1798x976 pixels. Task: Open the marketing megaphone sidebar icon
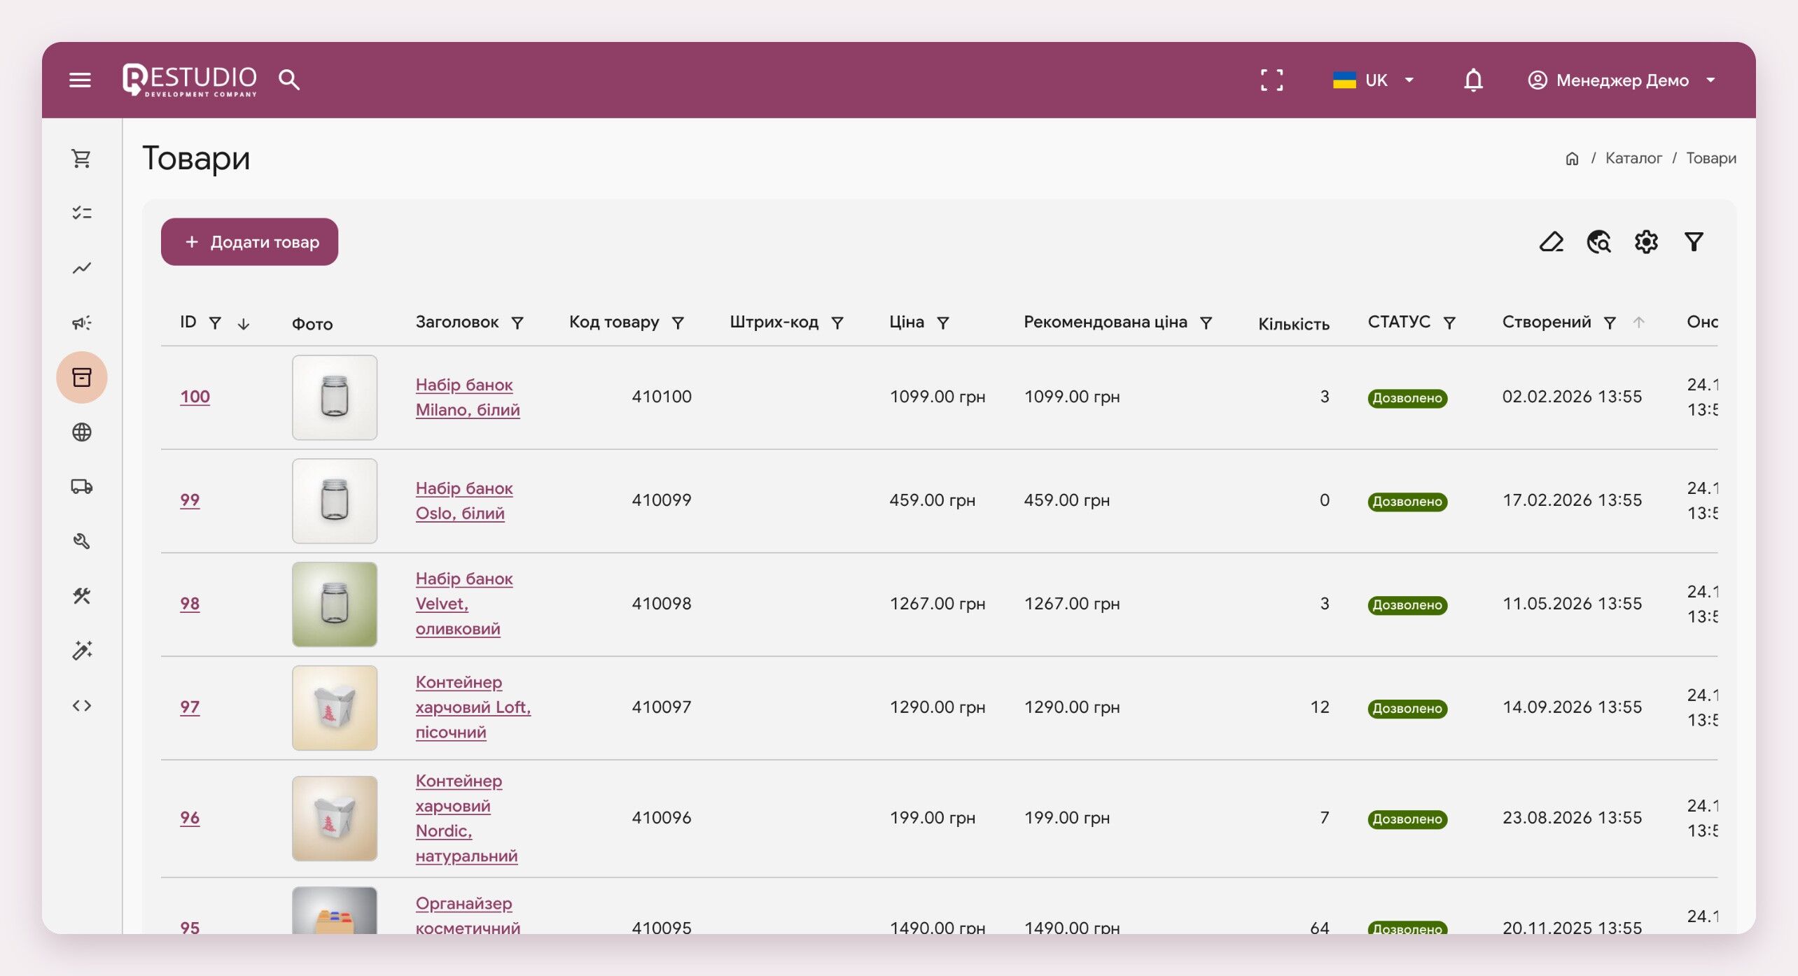click(x=82, y=323)
